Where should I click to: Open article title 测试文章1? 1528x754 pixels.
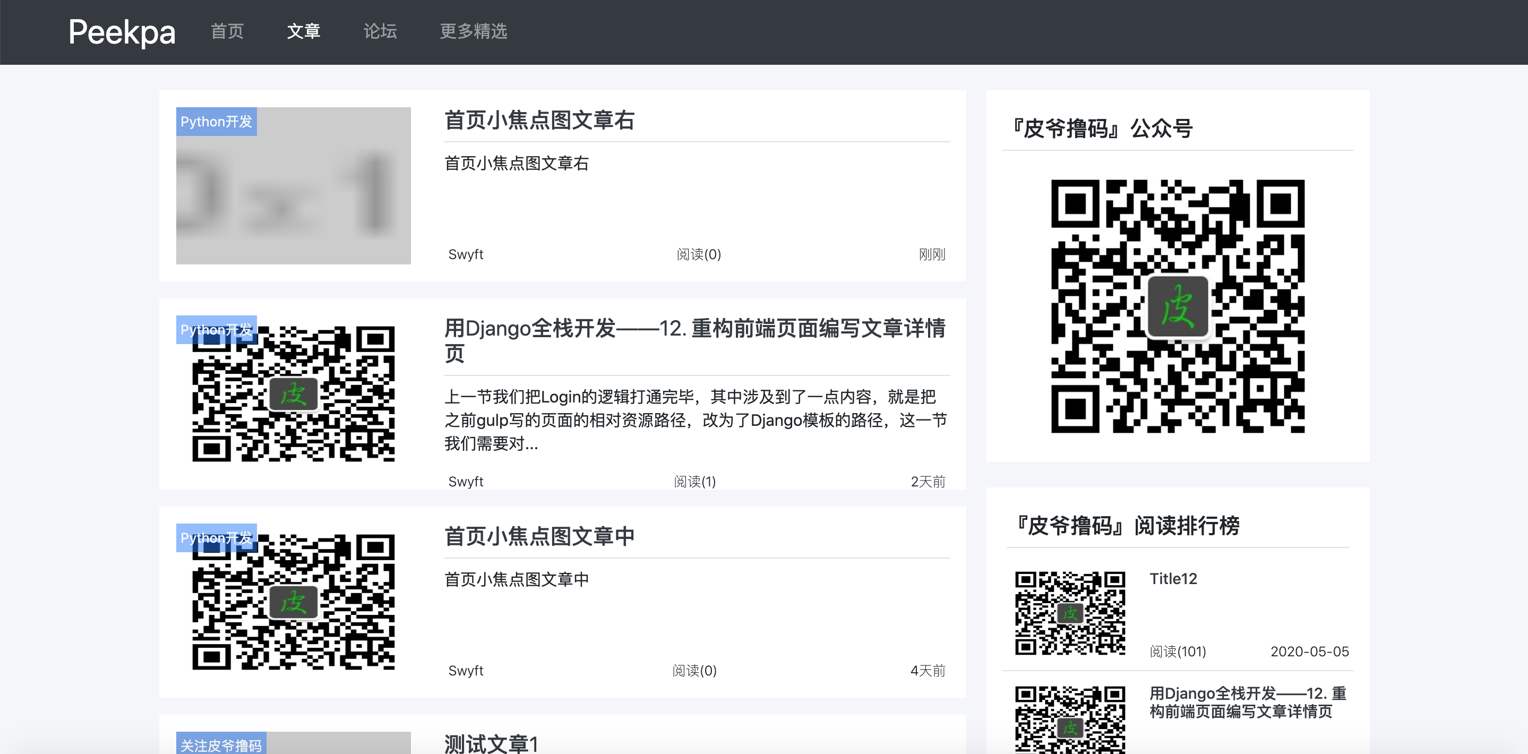(491, 743)
